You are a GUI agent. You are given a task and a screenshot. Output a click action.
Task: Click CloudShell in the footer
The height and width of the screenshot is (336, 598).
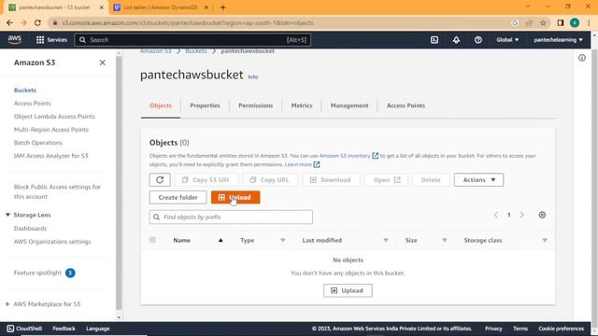(x=25, y=329)
